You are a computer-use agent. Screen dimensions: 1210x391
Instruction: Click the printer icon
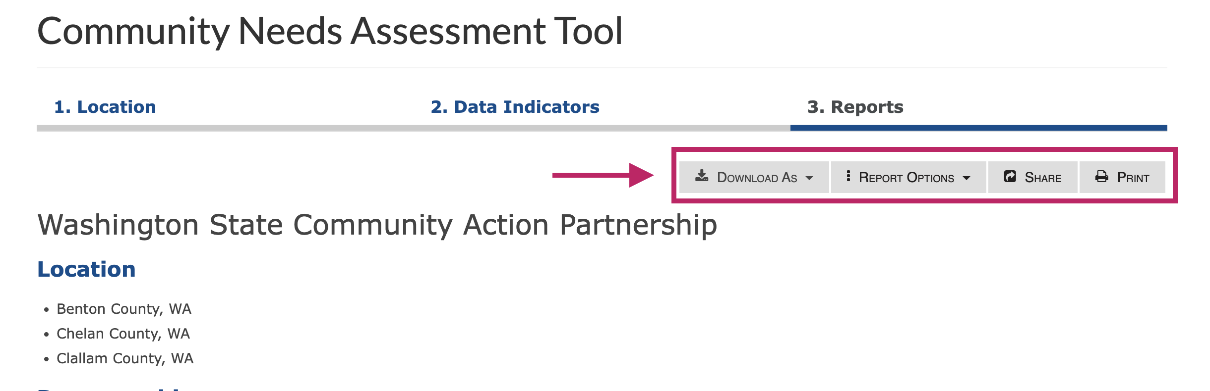(x=1102, y=176)
